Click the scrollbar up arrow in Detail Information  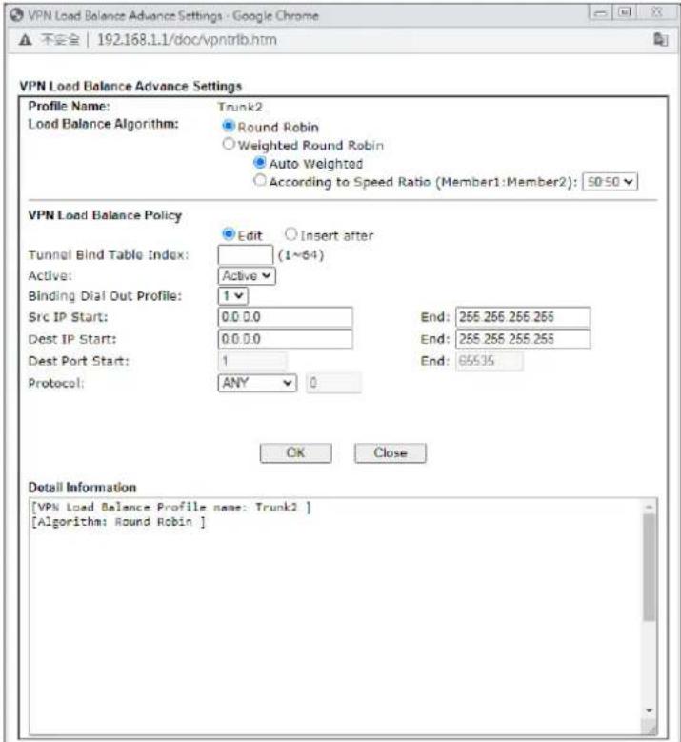pyautogui.click(x=650, y=507)
